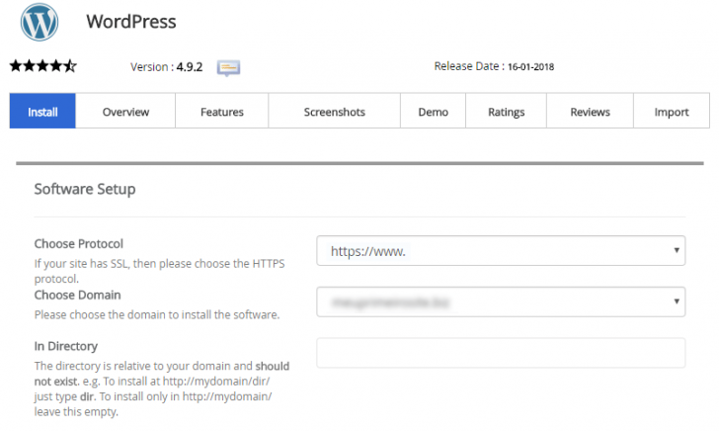
Task: Click the Release Date : 16-01-2018 text
Action: click(x=494, y=66)
